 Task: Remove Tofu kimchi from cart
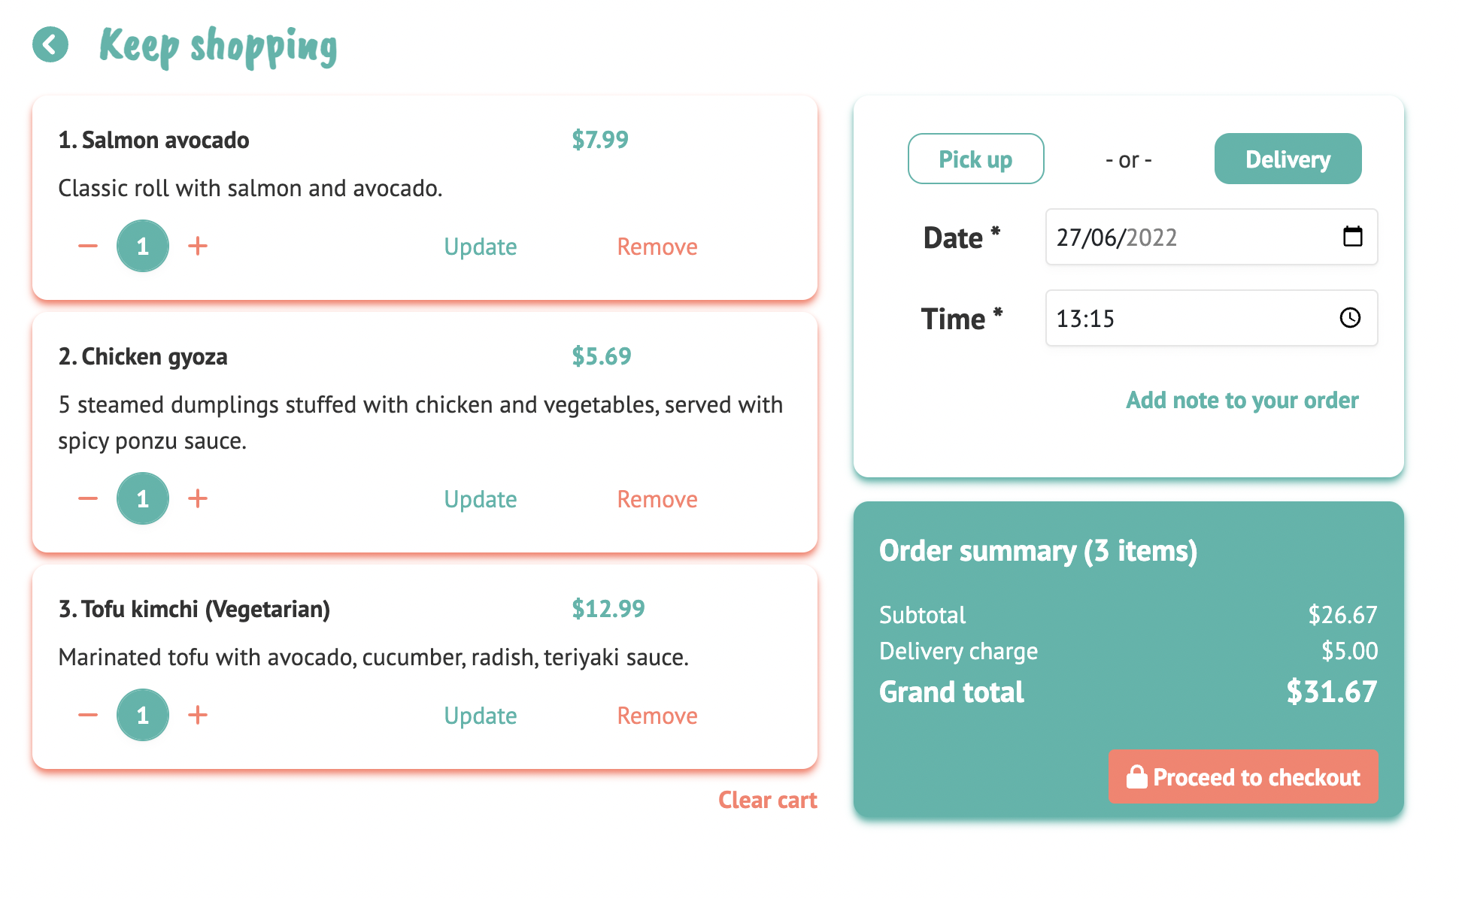[x=657, y=716]
